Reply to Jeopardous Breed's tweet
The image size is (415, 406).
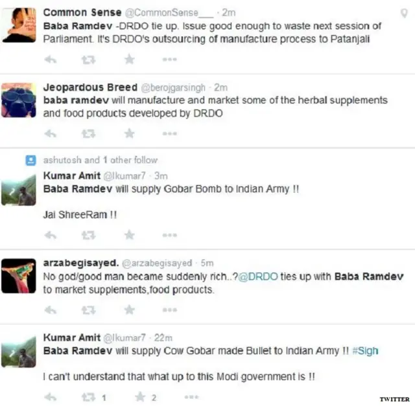point(51,134)
